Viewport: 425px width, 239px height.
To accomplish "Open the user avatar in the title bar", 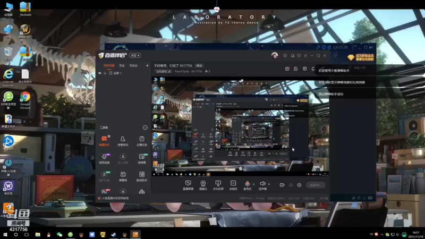I will 275,56.
